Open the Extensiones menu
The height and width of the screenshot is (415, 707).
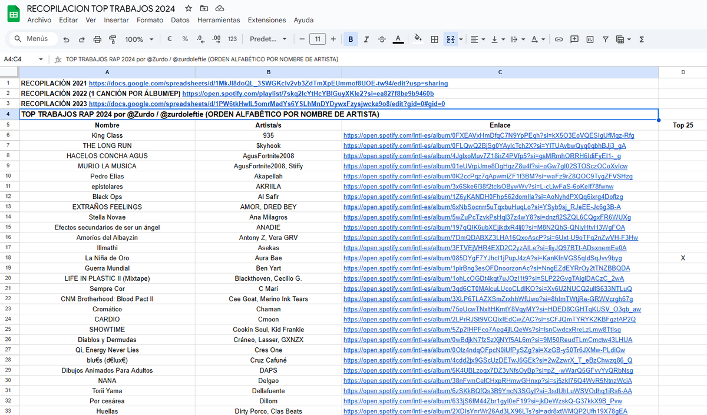[x=267, y=20]
